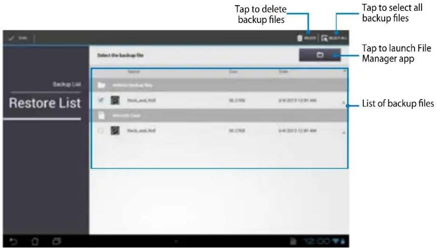Select the SD card header row

click(219, 115)
